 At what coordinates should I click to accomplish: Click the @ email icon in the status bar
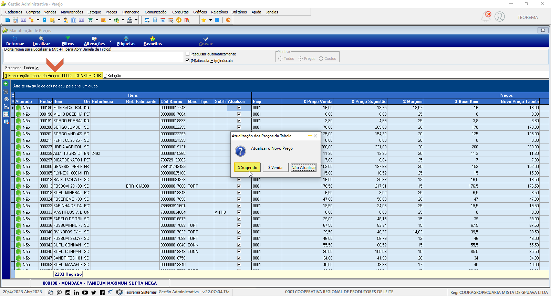[59, 293]
